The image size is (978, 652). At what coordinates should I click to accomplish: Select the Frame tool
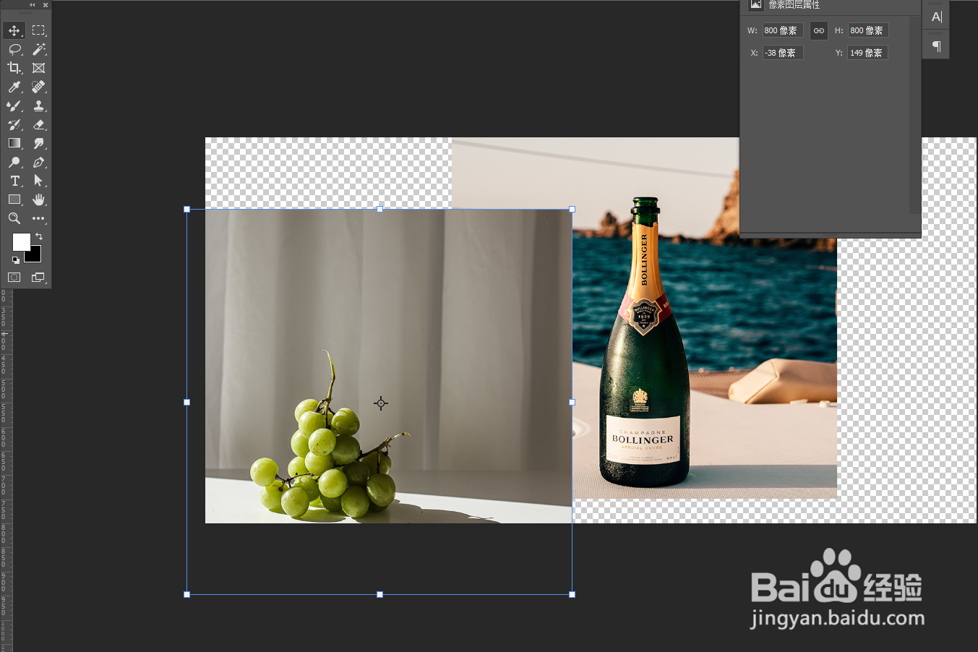click(38, 68)
